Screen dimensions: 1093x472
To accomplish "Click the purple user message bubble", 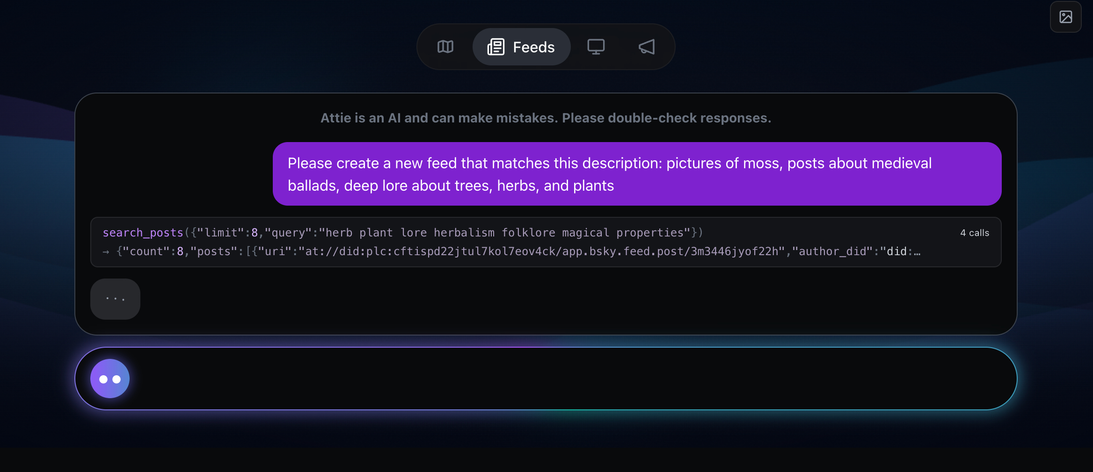I will 636,174.
